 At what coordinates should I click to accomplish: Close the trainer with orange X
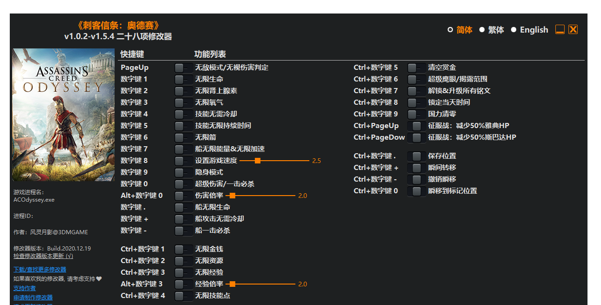coord(573,29)
